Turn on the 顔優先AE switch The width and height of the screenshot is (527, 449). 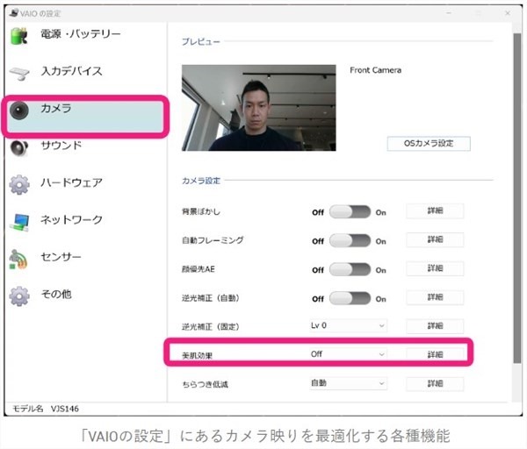[350, 270]
